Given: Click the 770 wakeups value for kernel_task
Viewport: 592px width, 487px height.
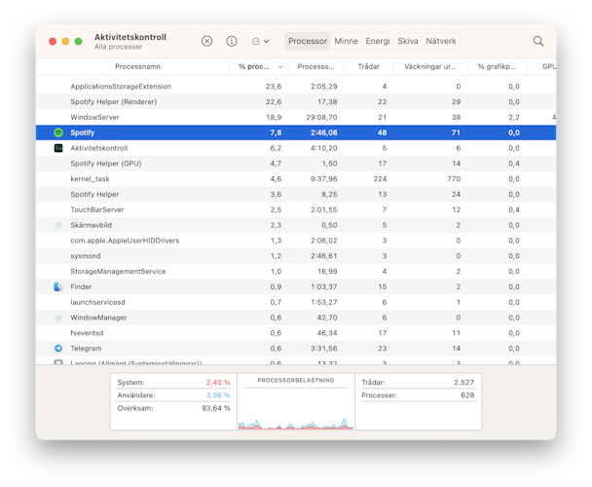Looking at the screenshot, I should 454,179.
